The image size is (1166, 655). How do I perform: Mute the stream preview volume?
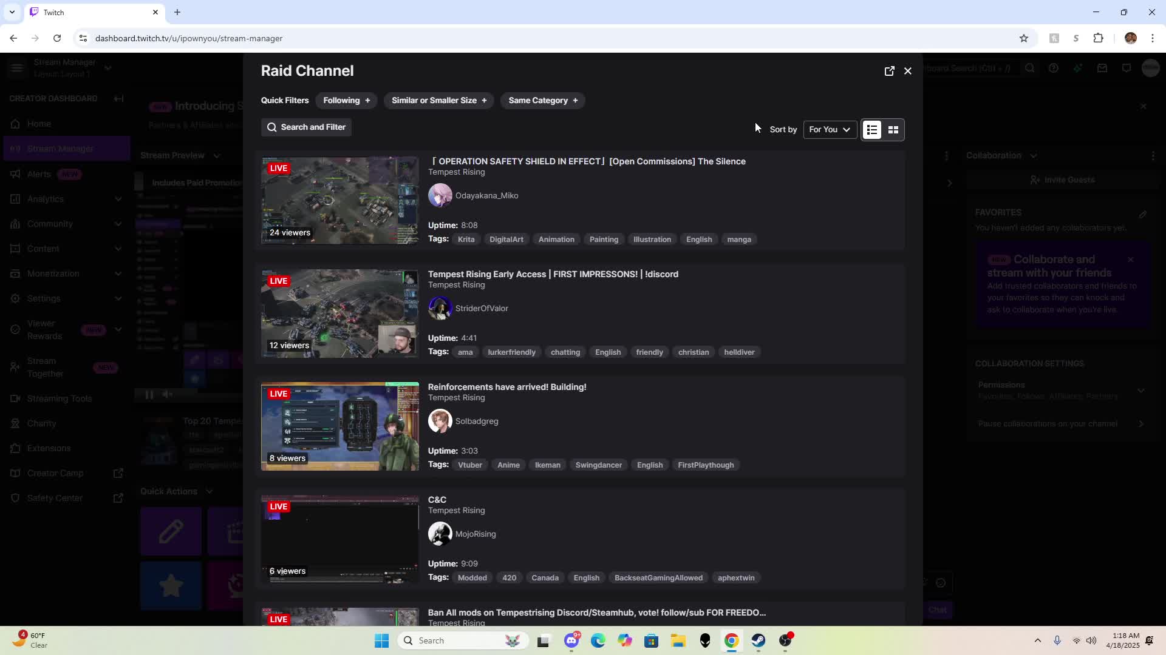tap(168, 395)
